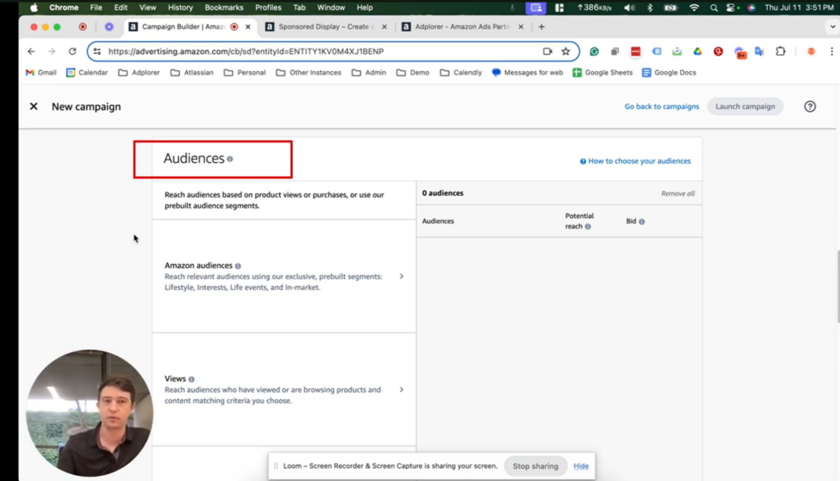Viewport: 840px width, 481px height.
Task: Open Spotlight search icon
Action: (714, 7)
